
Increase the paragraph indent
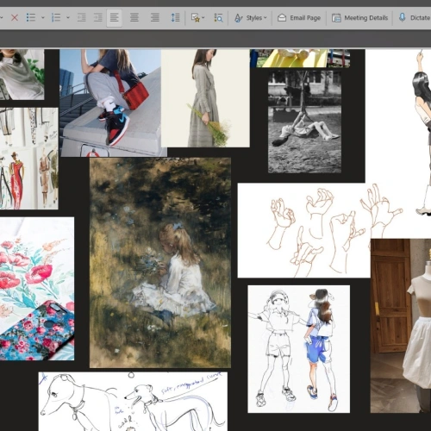pyautogui.click(x=98, y=18)
